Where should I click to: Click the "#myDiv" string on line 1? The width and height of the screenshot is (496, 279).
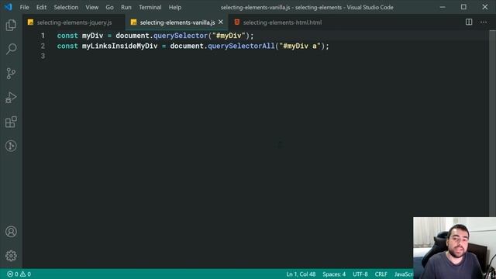point(229,36)
